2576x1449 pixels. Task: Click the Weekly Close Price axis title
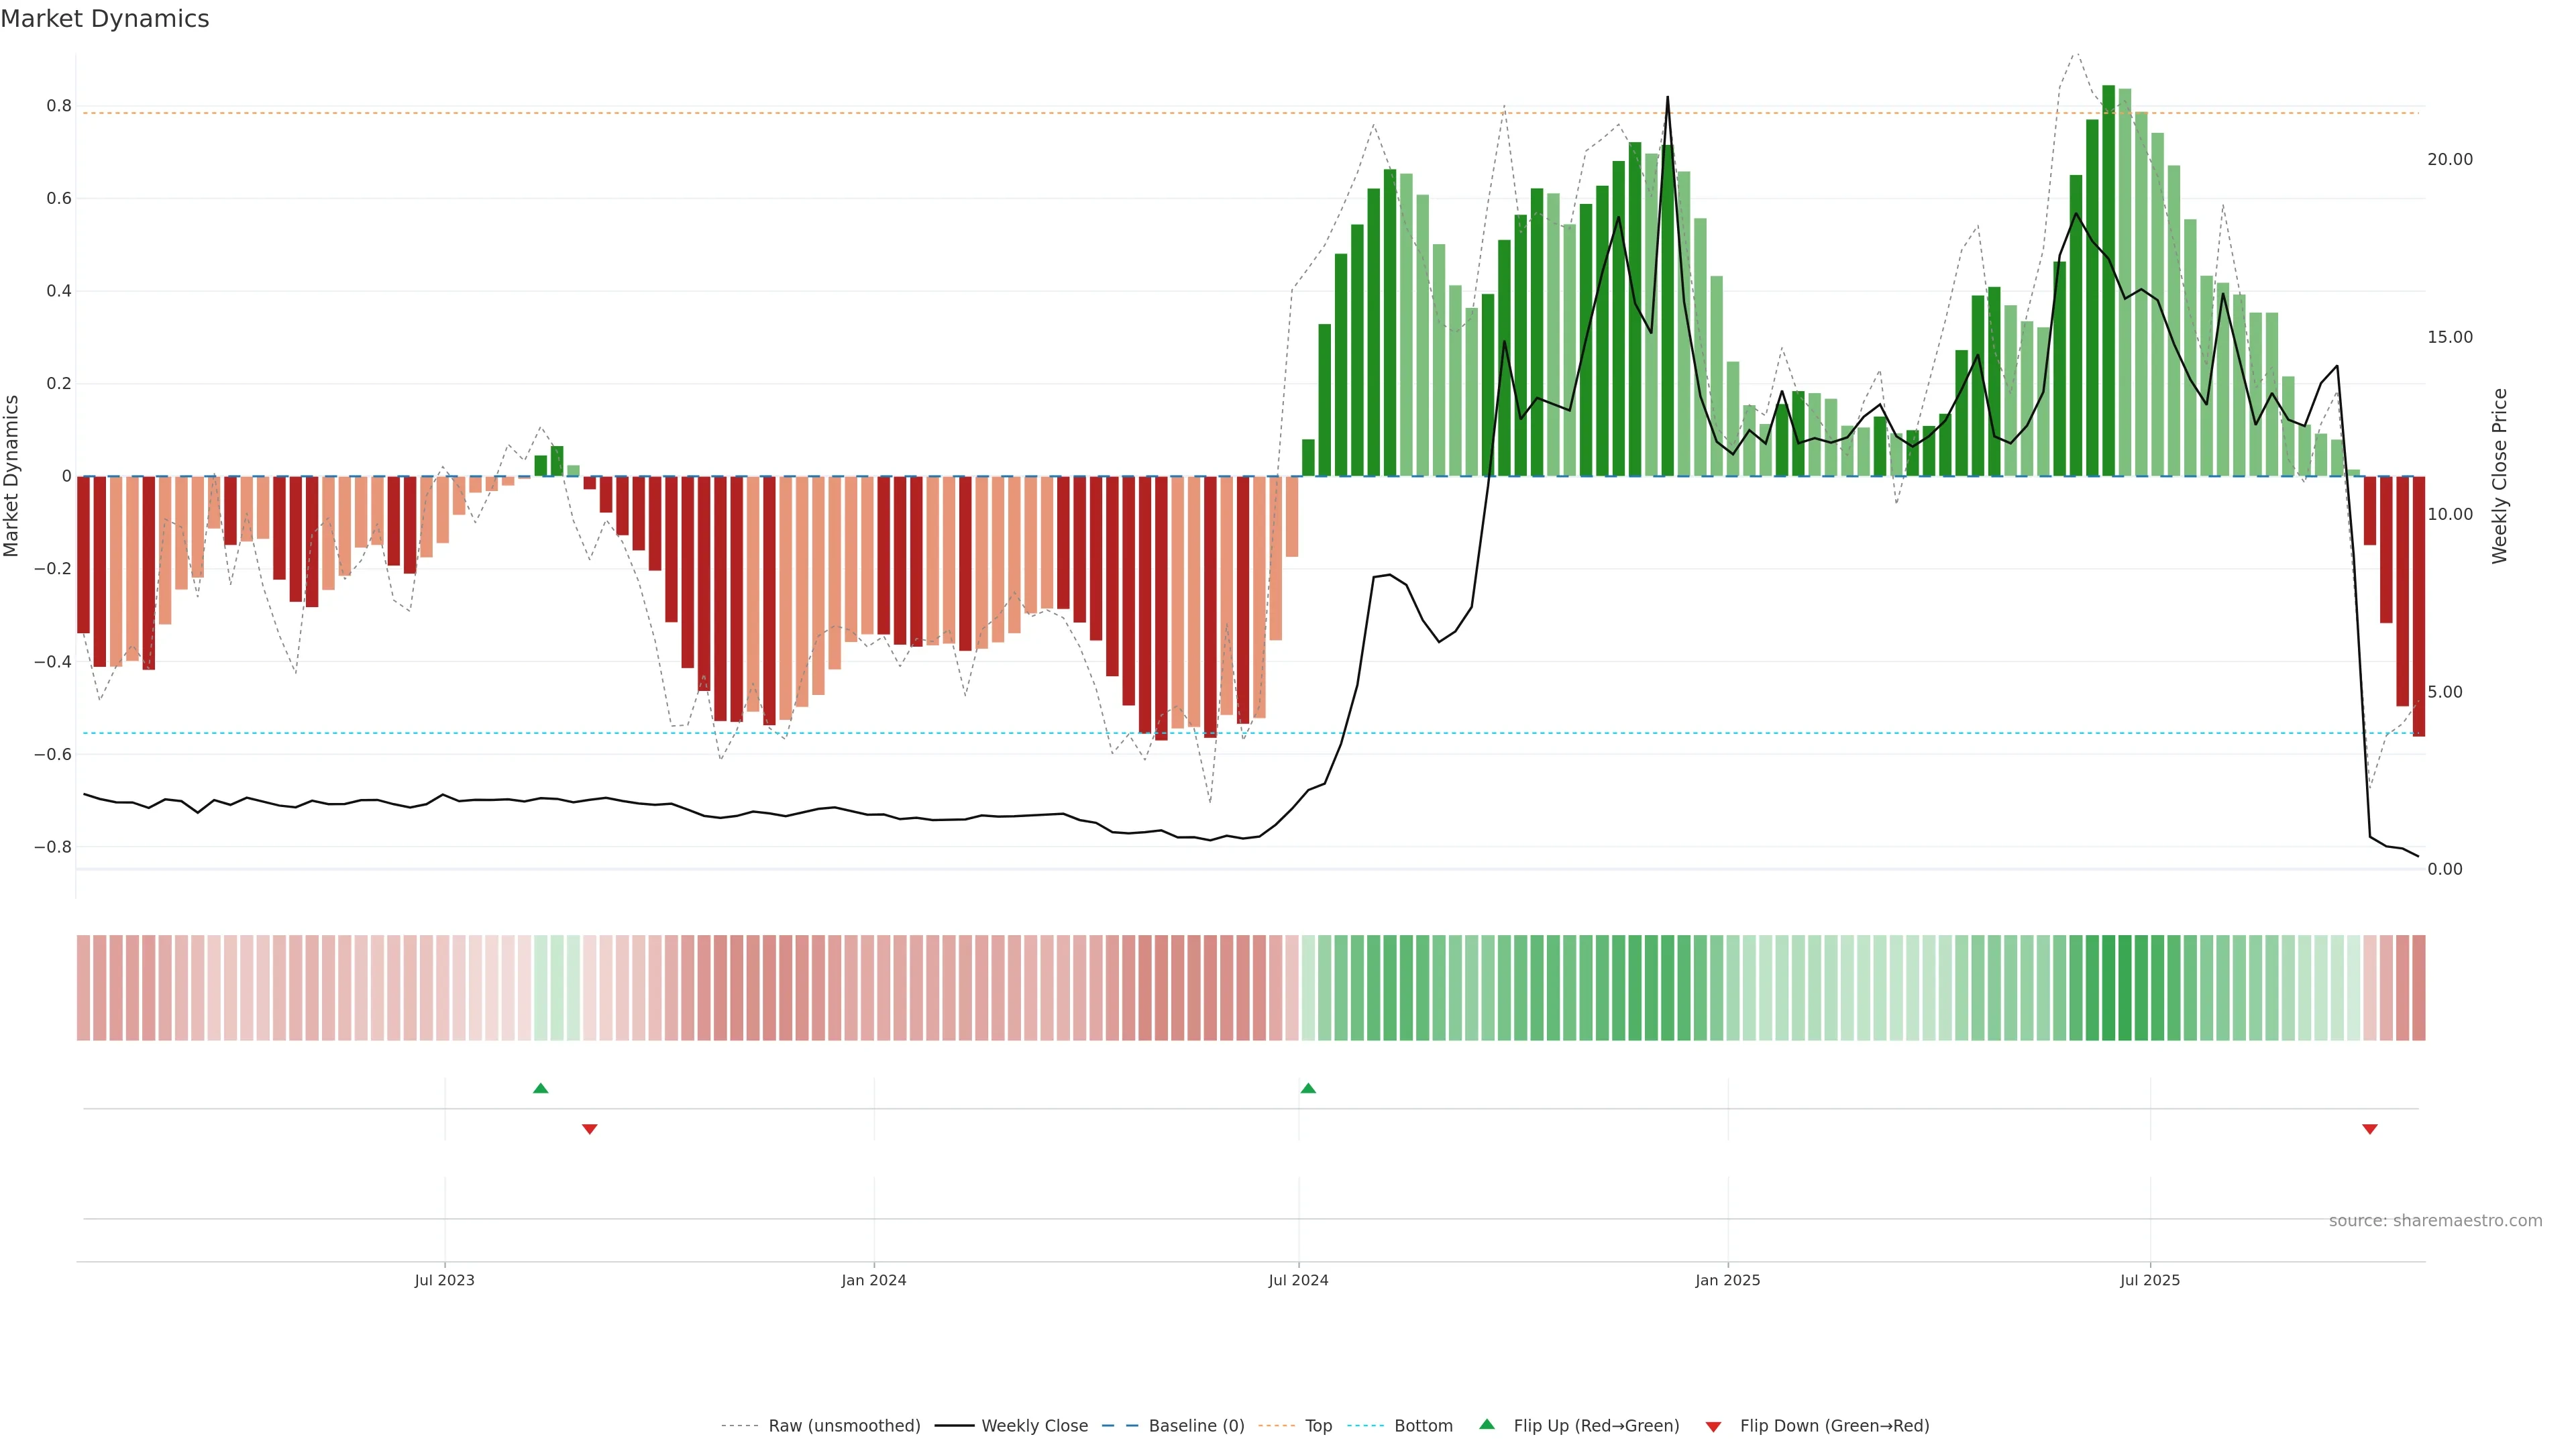(x=2499, y=476)
